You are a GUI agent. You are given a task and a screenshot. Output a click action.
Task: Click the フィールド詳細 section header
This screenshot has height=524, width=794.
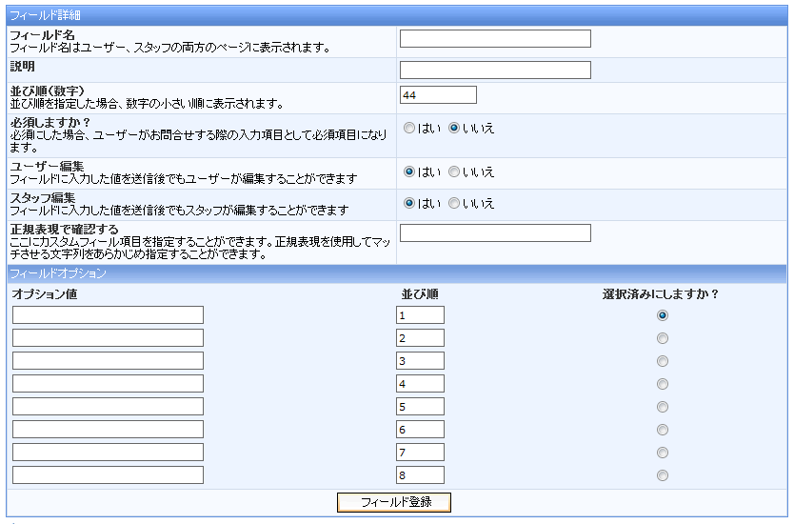pyautogui.click(x=397, y=15)
